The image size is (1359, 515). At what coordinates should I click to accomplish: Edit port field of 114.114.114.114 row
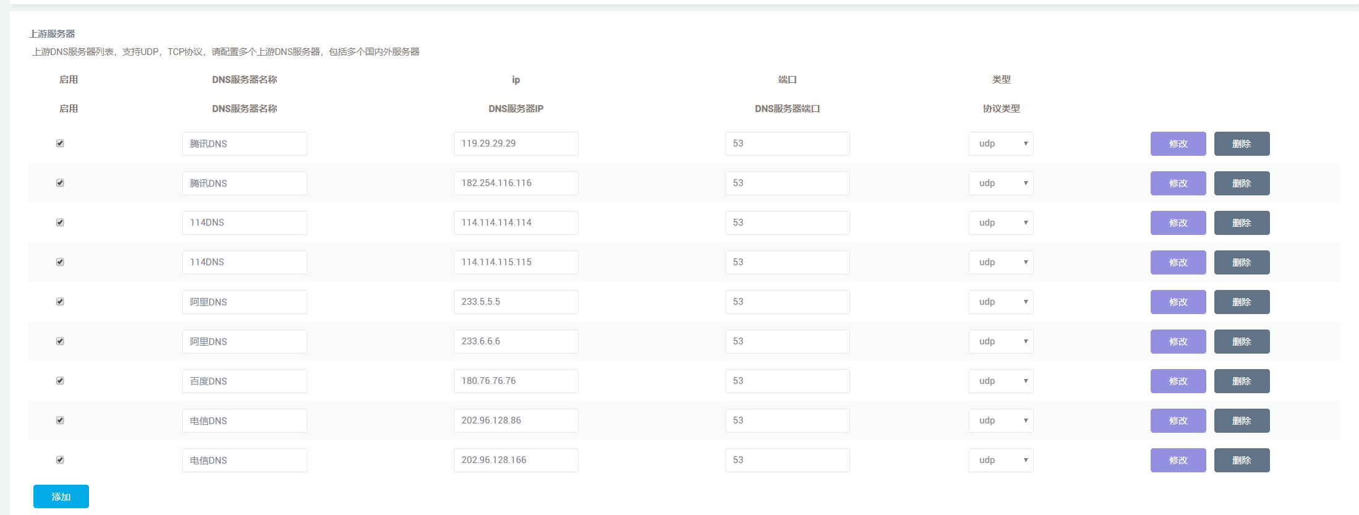(x=788, y=223)
